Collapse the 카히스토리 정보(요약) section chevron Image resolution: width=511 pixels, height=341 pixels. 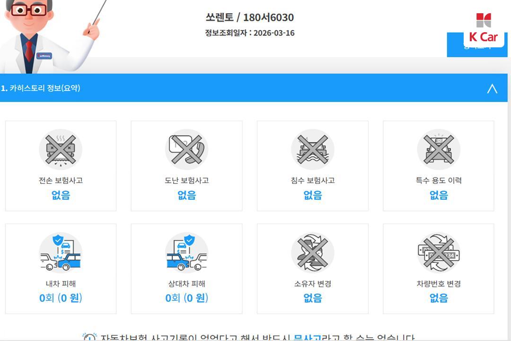492,88
